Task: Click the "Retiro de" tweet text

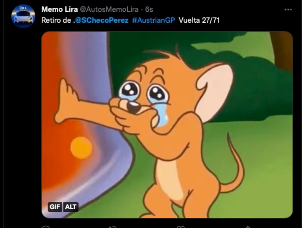Action: click(56, 20)
